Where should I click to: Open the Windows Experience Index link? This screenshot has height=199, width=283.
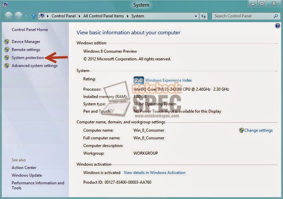coord(168,80)
